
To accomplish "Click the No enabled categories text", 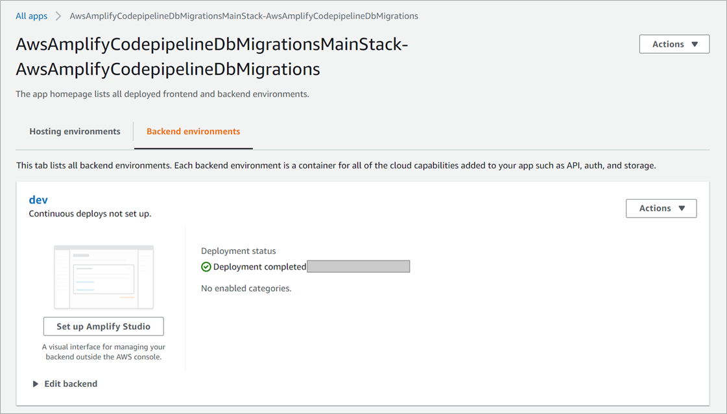I will [246, 288].
